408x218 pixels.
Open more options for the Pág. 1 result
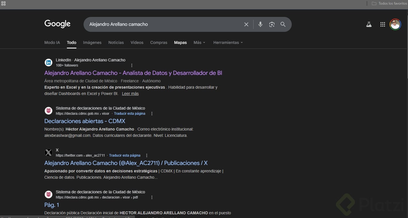(152, 197)
